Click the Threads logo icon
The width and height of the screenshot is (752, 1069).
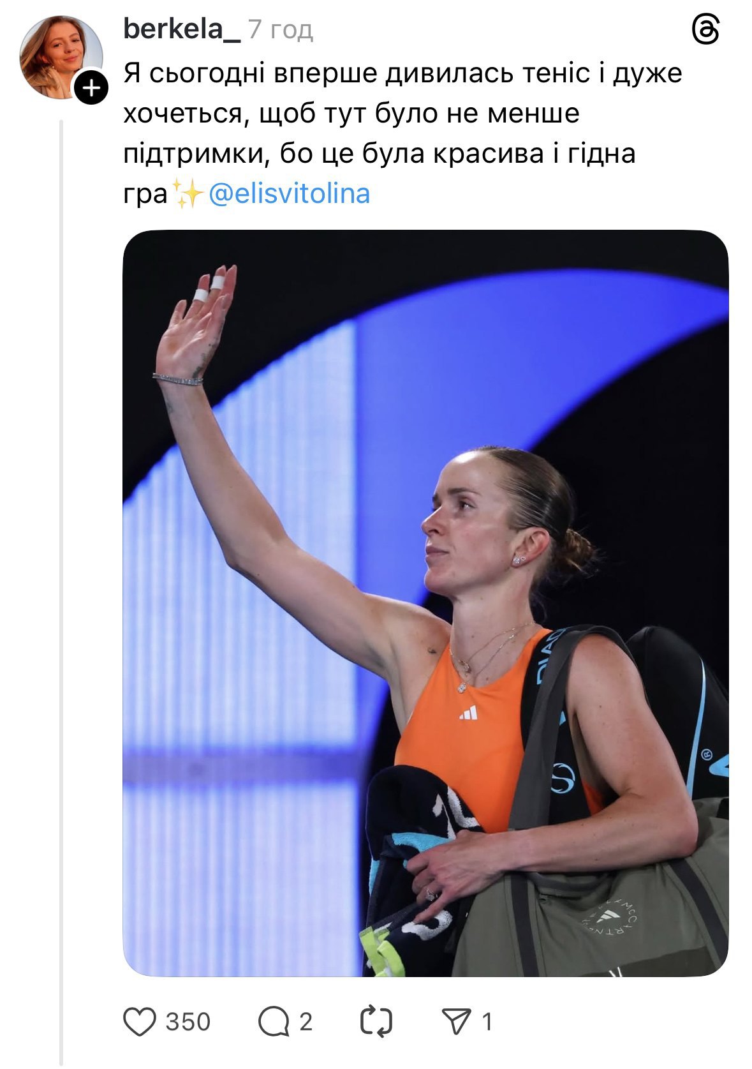tap(705, 30)
